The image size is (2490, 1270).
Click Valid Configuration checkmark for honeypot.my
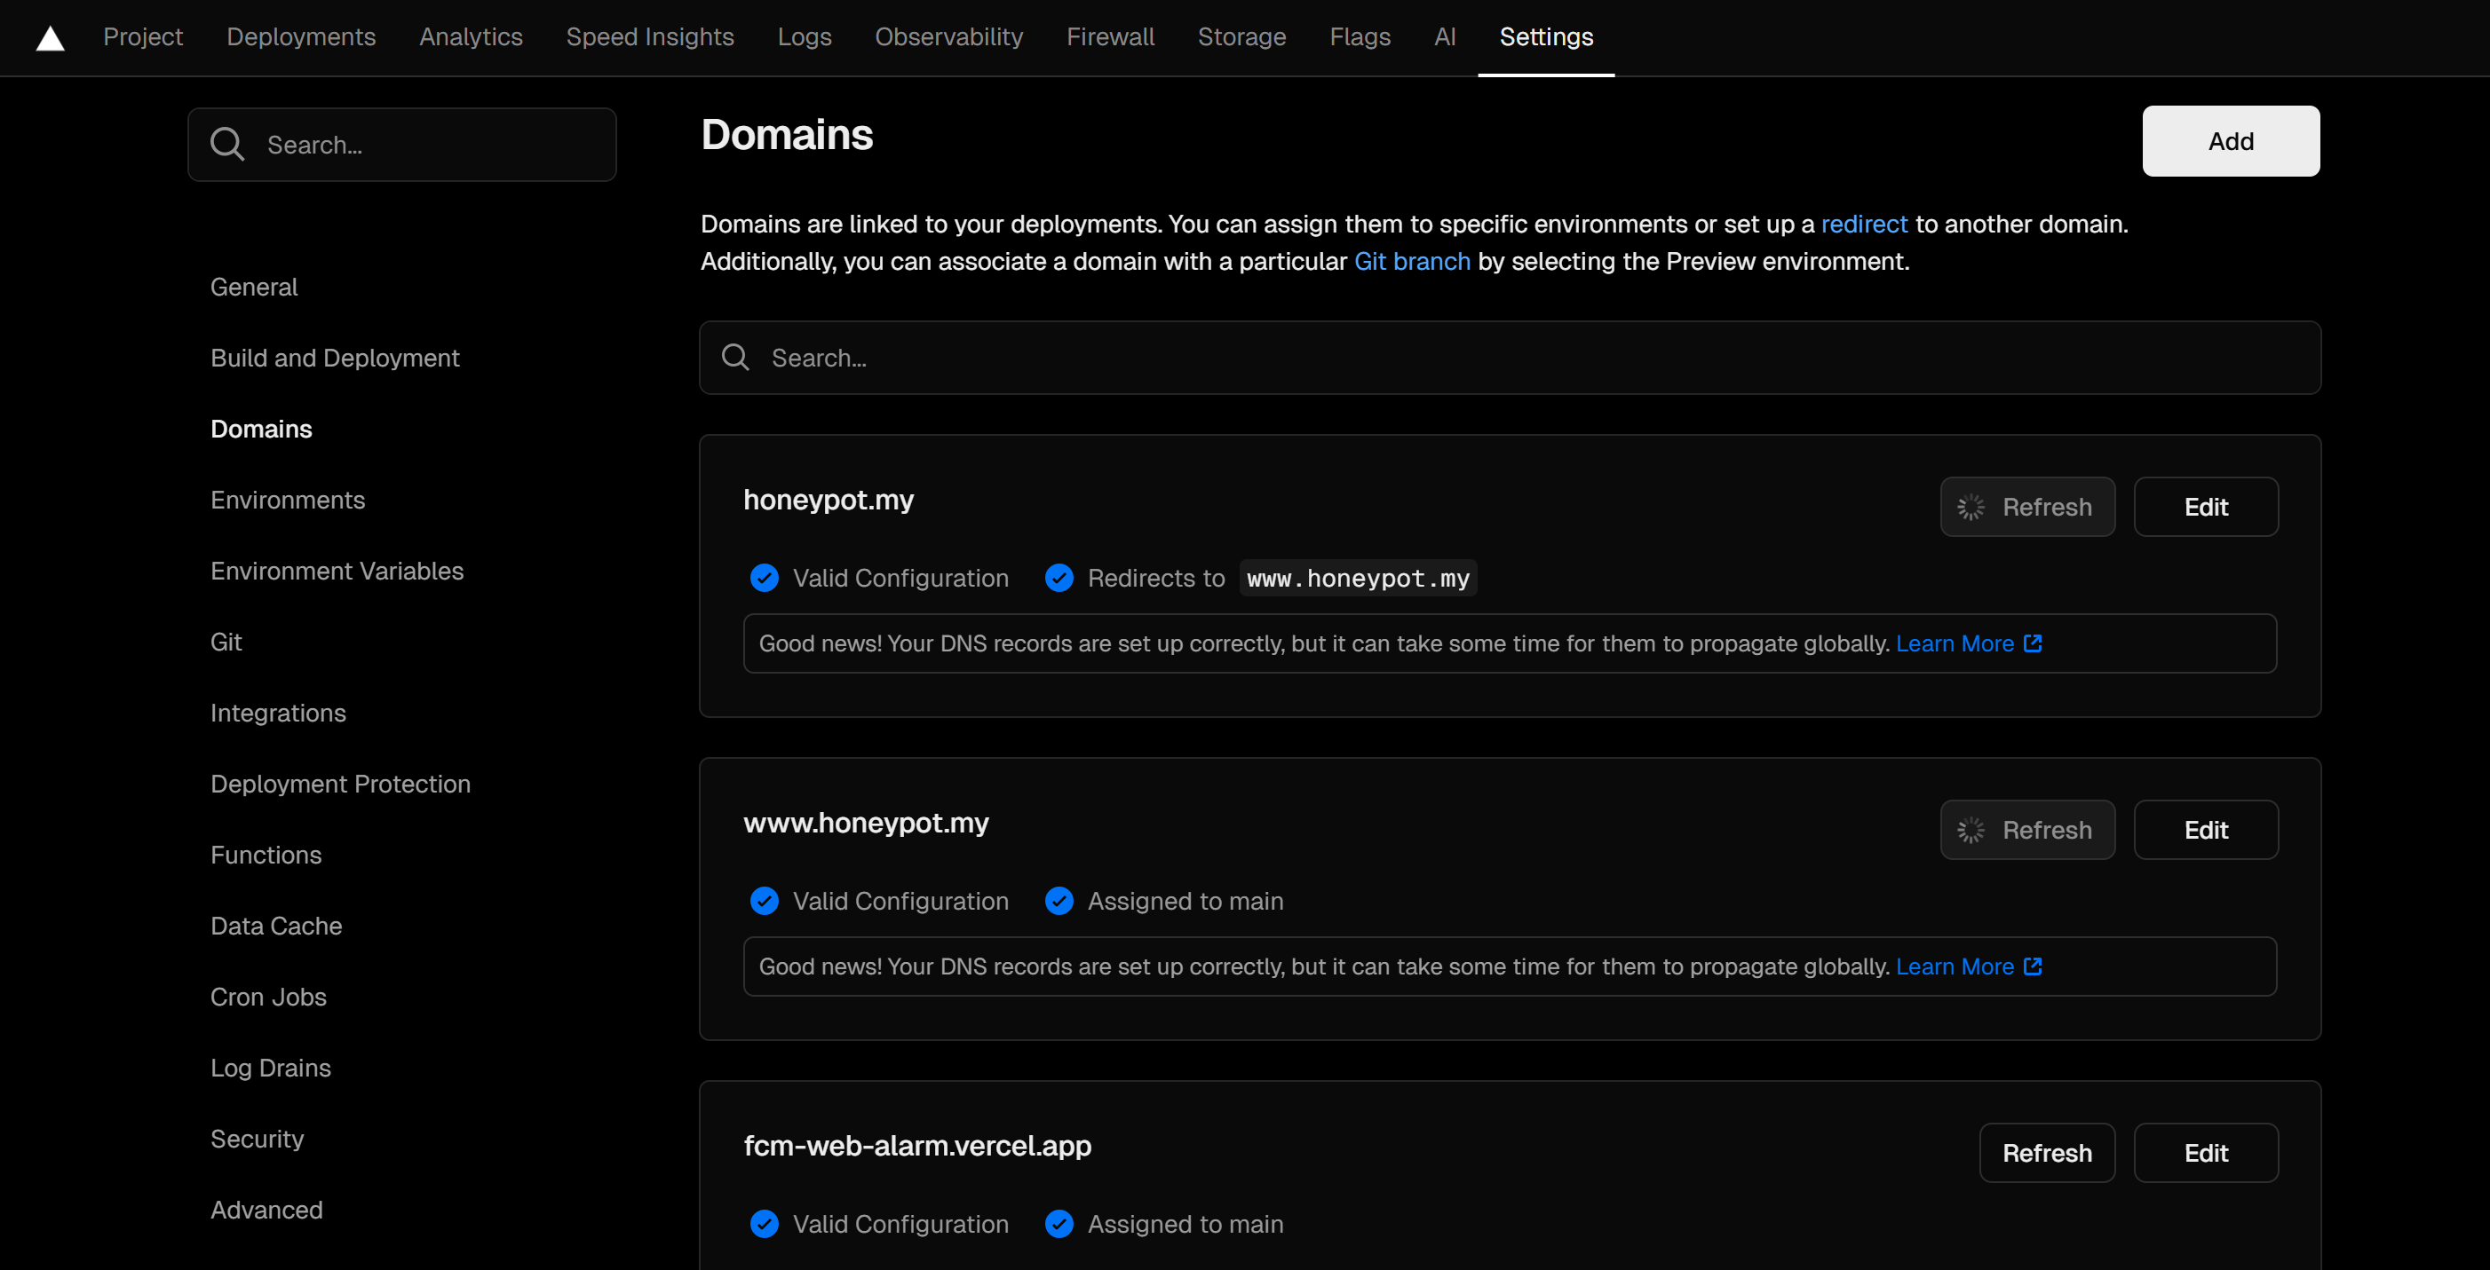pyautogui.click(x=765, y=579)
